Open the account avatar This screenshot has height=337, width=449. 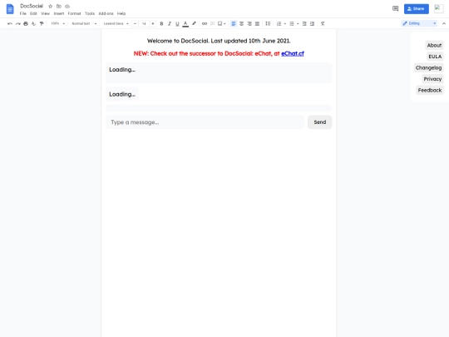[439, 8]
